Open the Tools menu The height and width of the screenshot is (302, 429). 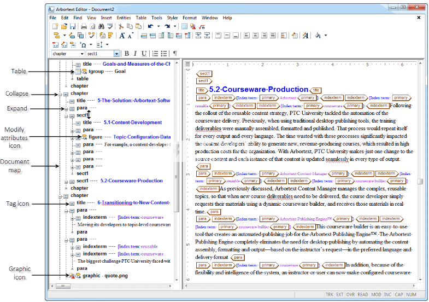pyautogui.click(x=157, y=18)
